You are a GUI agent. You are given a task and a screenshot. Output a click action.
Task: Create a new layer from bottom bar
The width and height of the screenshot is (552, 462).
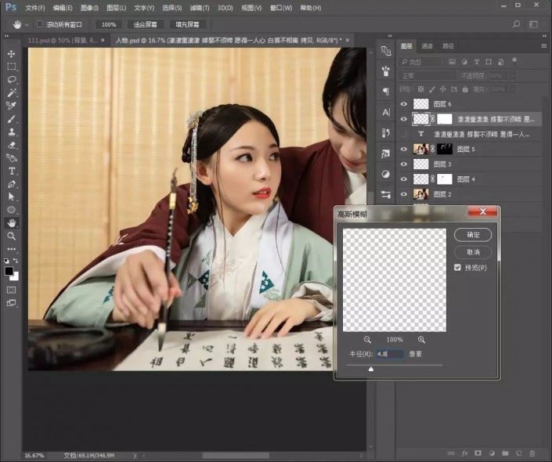[518, 453]
